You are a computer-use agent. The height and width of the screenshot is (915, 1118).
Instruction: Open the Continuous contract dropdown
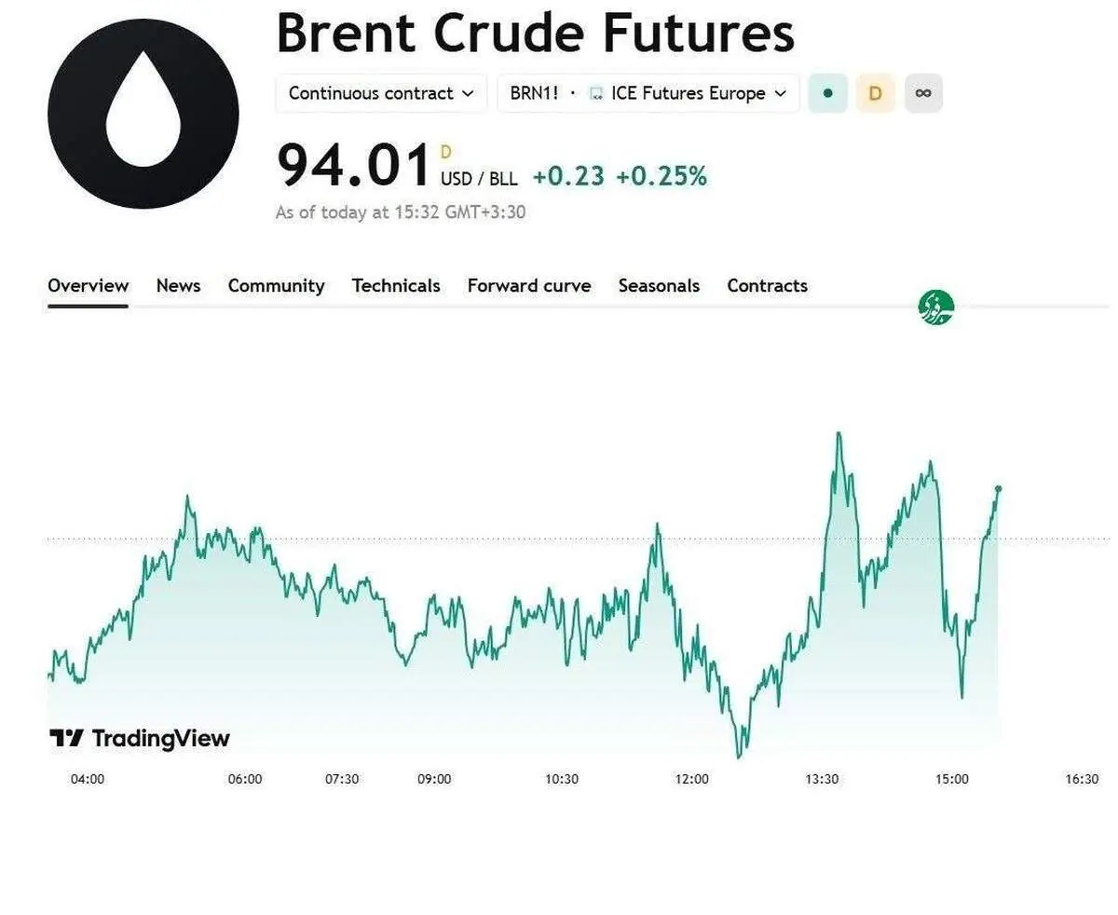381,93
